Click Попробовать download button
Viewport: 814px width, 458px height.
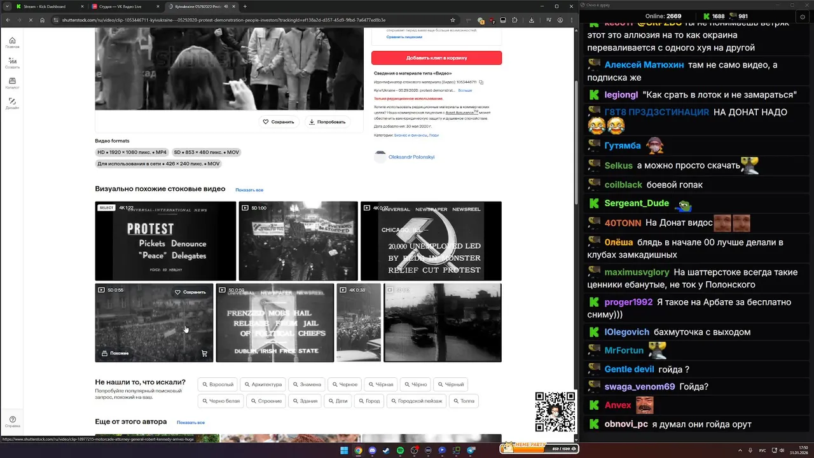coord(327,121)
